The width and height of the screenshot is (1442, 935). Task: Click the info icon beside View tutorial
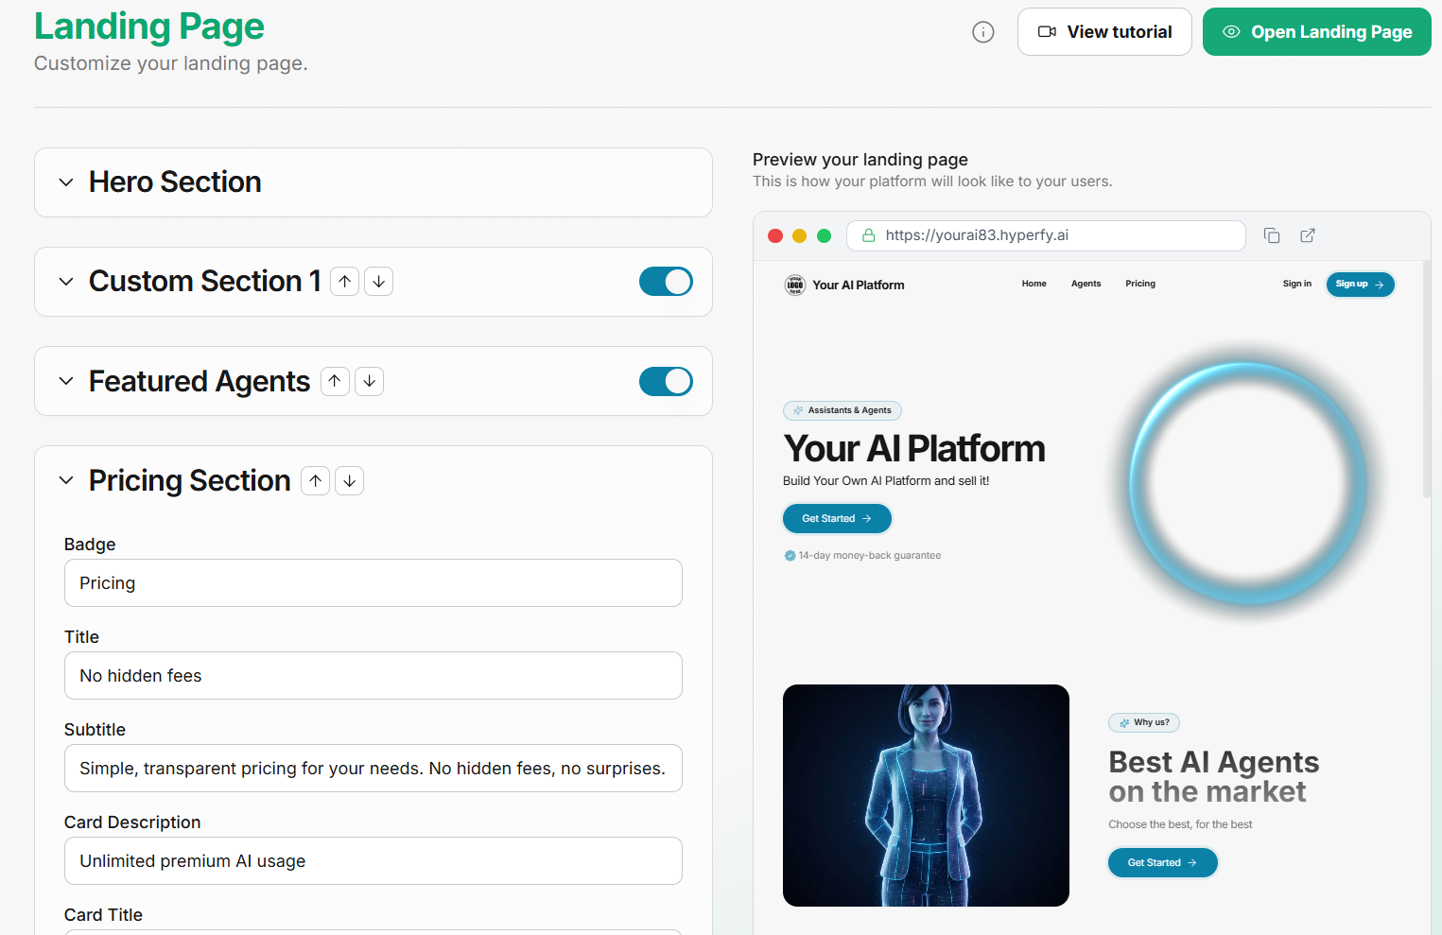click(983, 32)
